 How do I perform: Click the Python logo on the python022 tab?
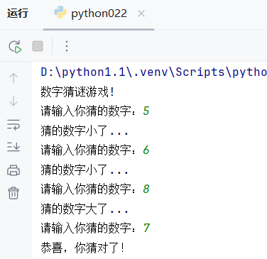tap(60, 12)
